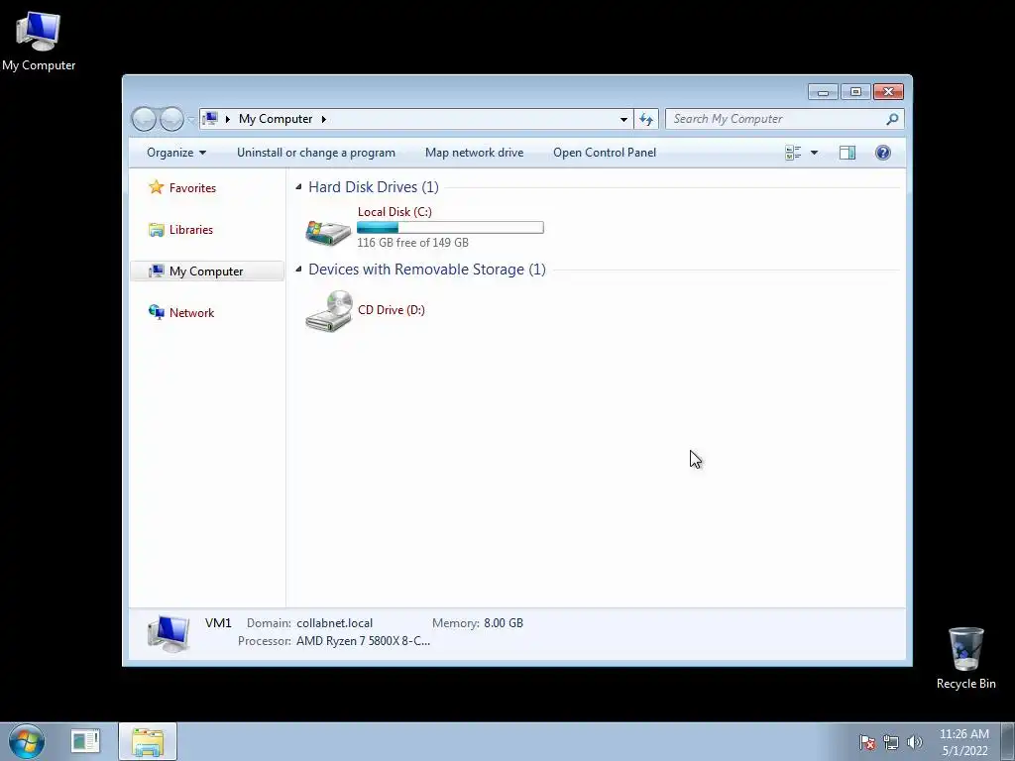Click the Network globe icon in sidebar
Image resolution: width=1015 pixels, height=761 pixels.
pyautogui.click(x=156, y=312)
